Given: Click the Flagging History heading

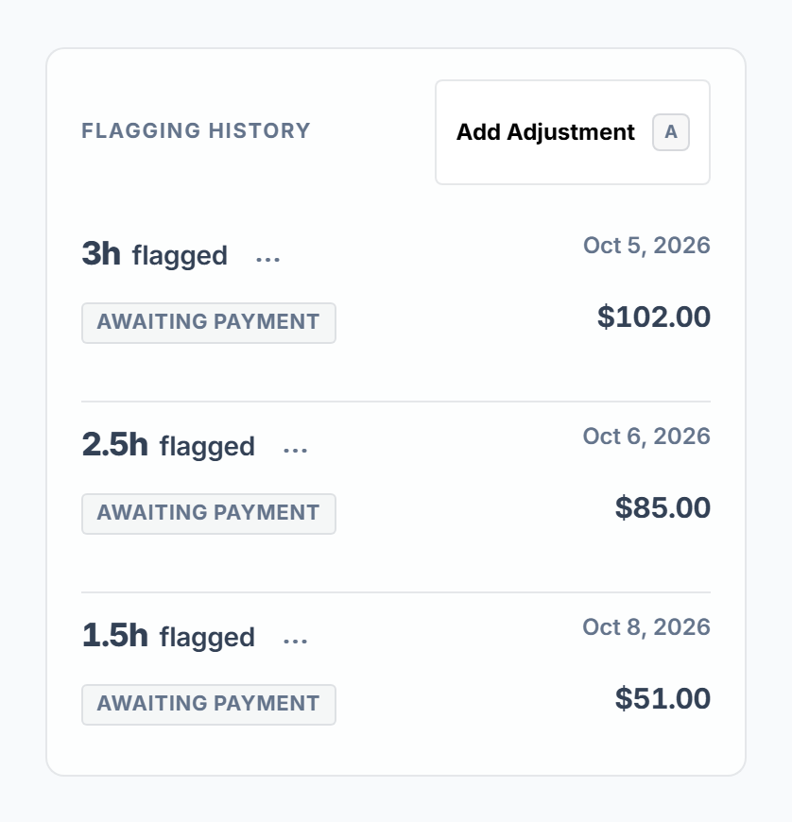Looking at the screenshot, I should [197, 131].
